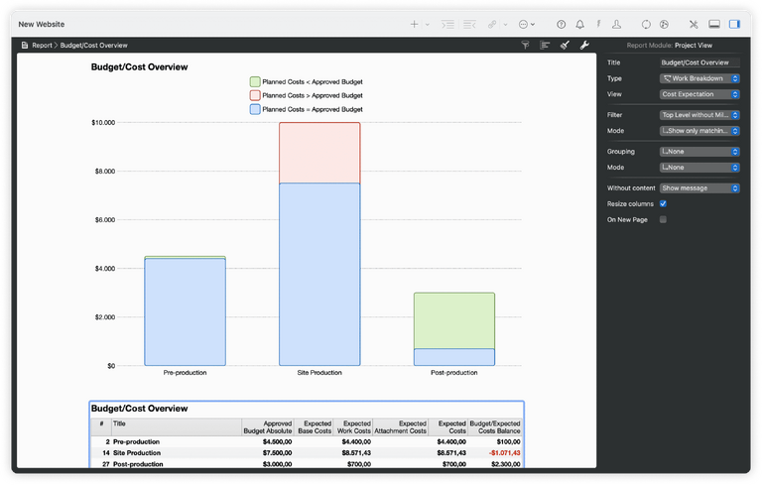Click Report in the breadcrumb path

coord(42,46)
